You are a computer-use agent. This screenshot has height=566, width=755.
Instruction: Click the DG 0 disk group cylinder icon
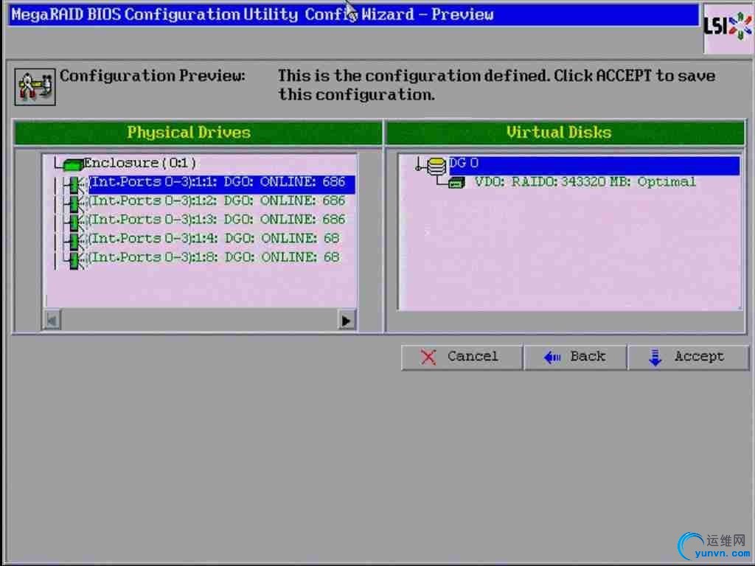point(436,167)
